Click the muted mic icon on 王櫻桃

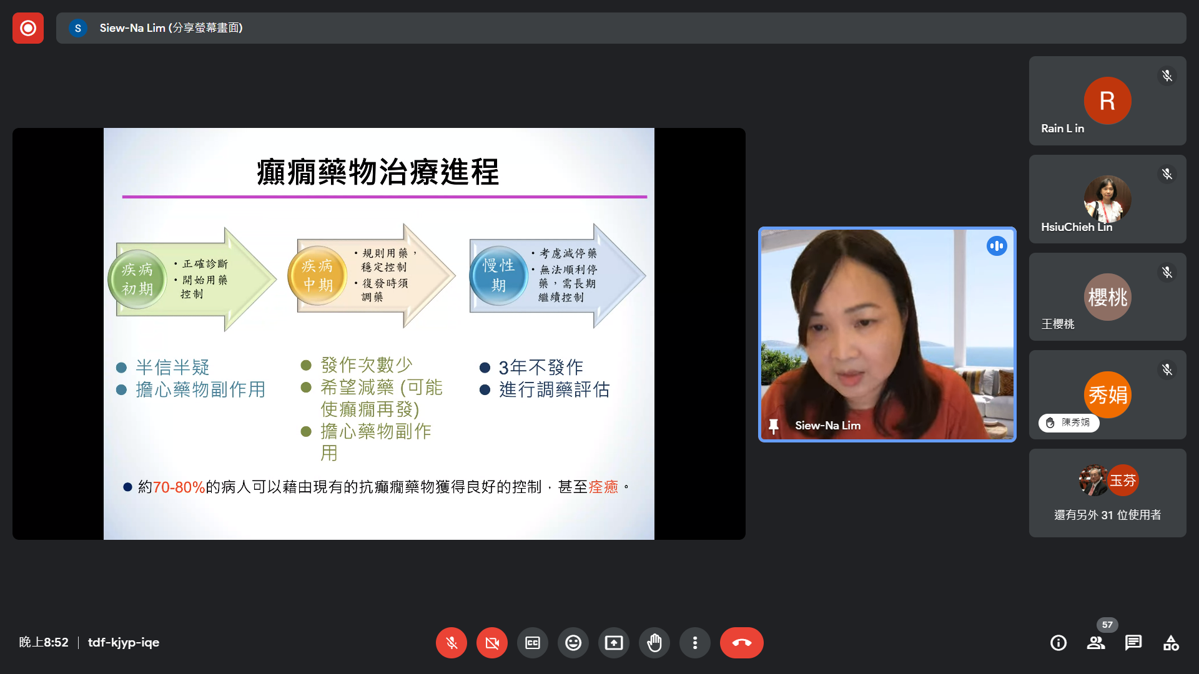click(1167, 272)
